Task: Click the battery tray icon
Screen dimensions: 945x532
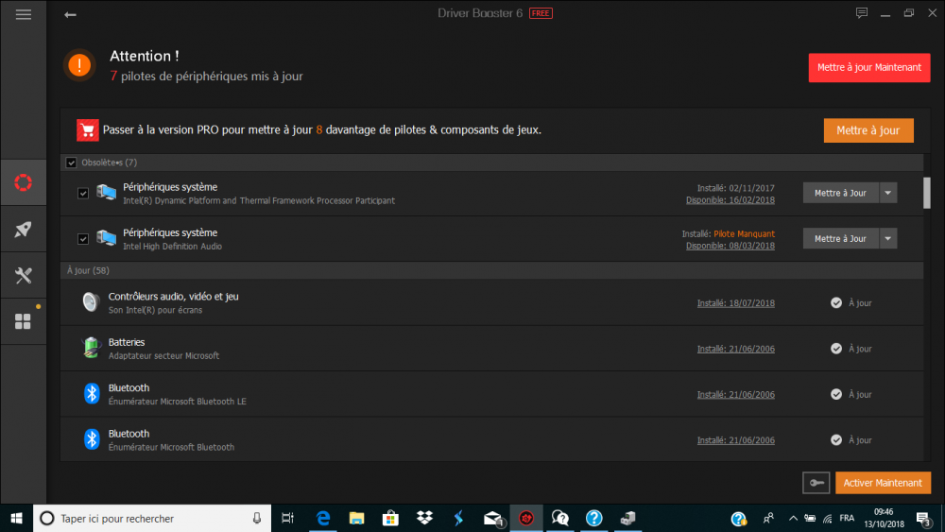Action: point(810,518)
